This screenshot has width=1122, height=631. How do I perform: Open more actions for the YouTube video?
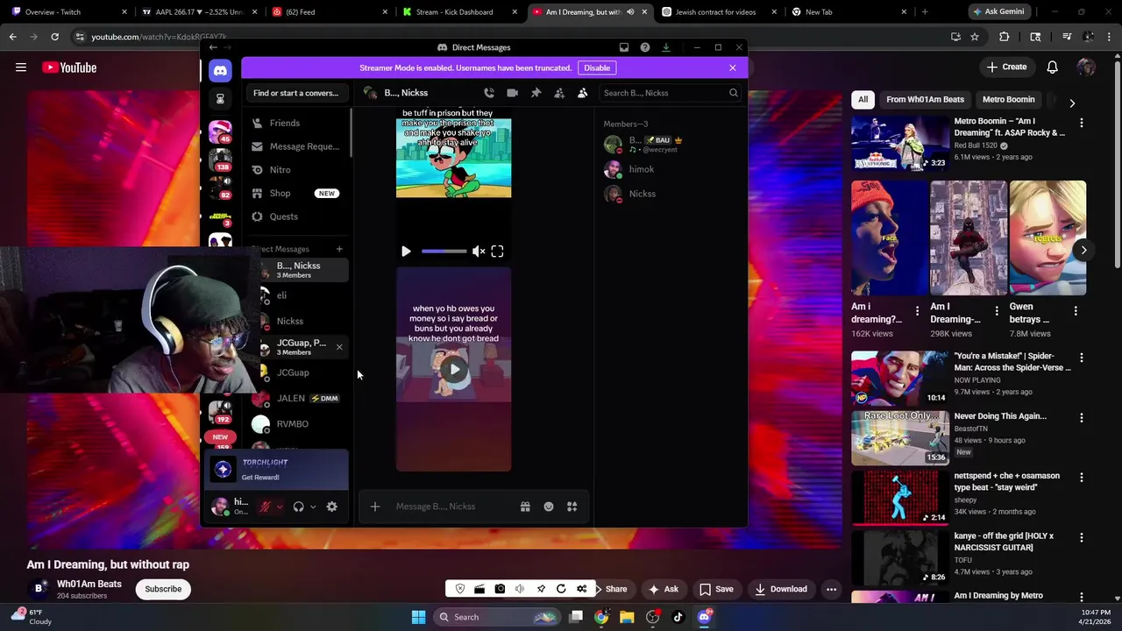(x=831, y=589)
